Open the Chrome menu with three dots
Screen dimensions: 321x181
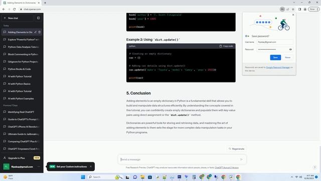[317, 9]
